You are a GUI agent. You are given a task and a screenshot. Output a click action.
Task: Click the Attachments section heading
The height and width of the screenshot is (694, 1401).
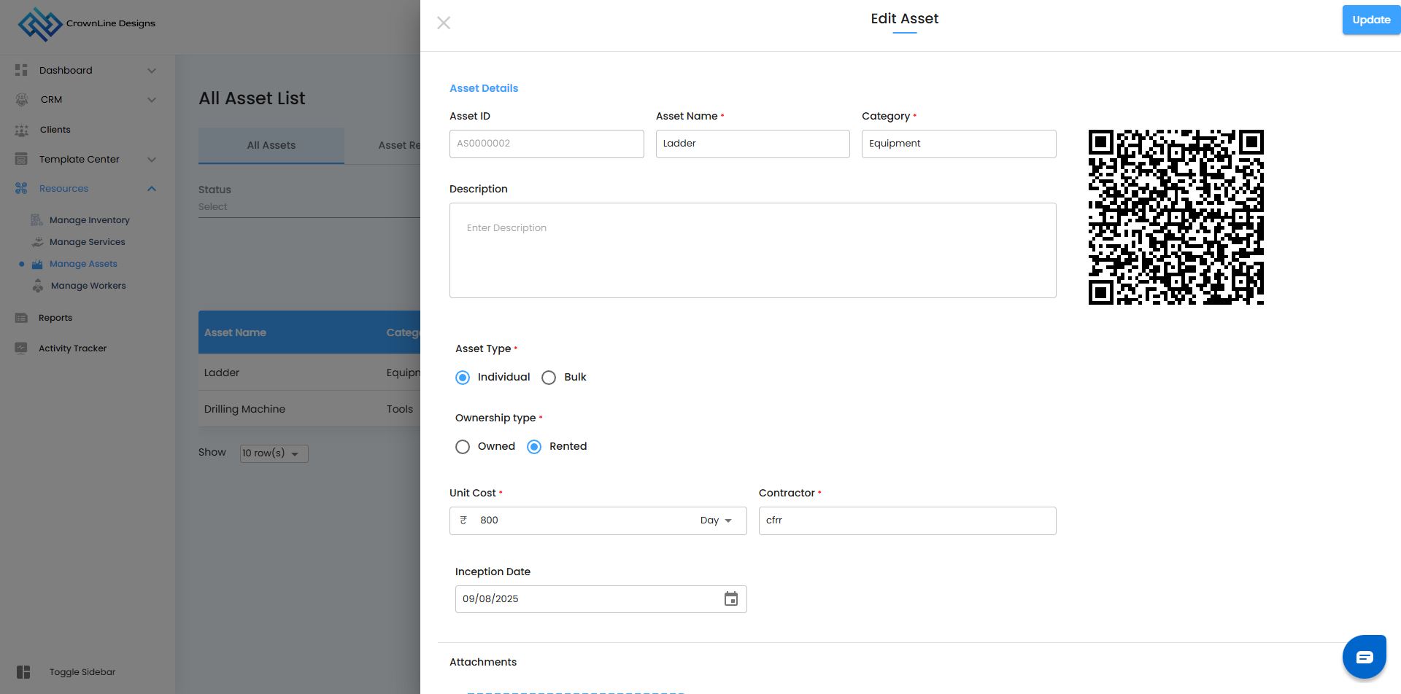(x=483, y=662)
